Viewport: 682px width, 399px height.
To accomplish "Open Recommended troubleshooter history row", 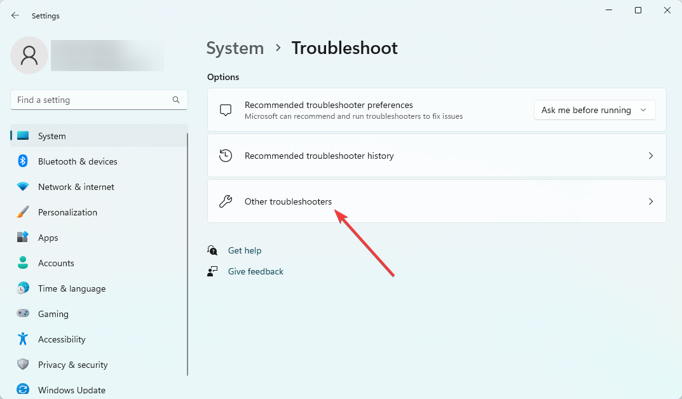I will (437, 156).
